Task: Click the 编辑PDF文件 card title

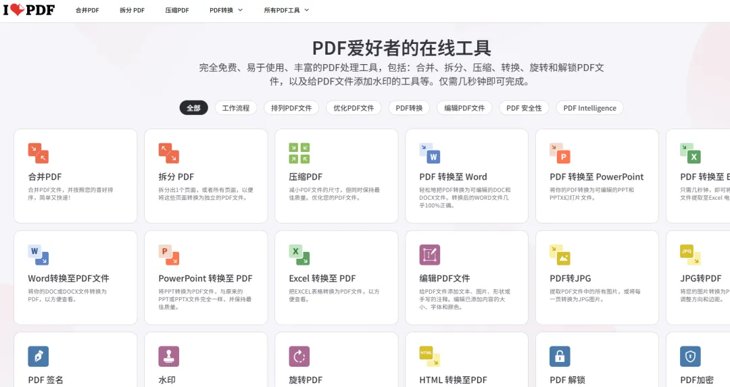Action: tap(445, 278)
